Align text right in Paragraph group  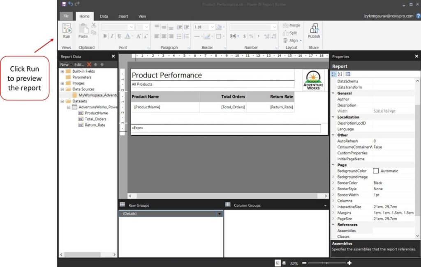(x=171, y=36)
